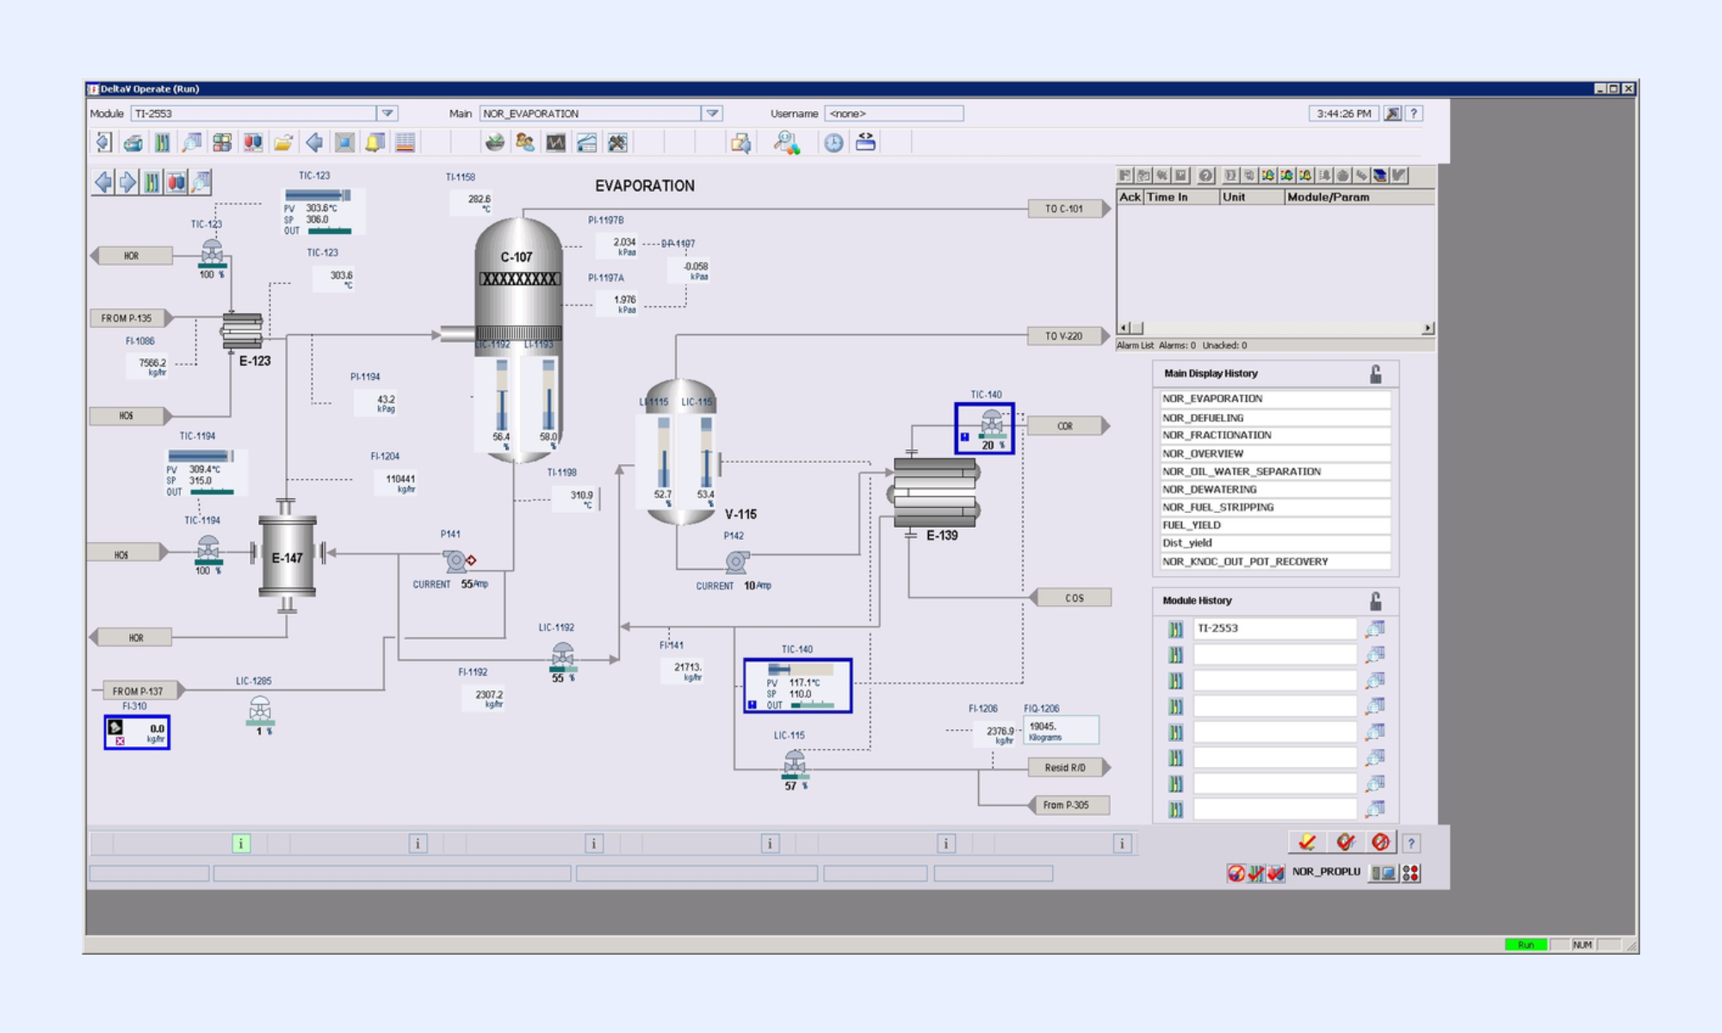Open the alarm list icon with red lines
The height and width of the screenshot is (1033, 1722).
(405, 143)
